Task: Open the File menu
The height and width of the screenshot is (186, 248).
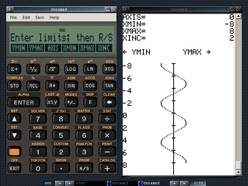Action: [13, 17]
